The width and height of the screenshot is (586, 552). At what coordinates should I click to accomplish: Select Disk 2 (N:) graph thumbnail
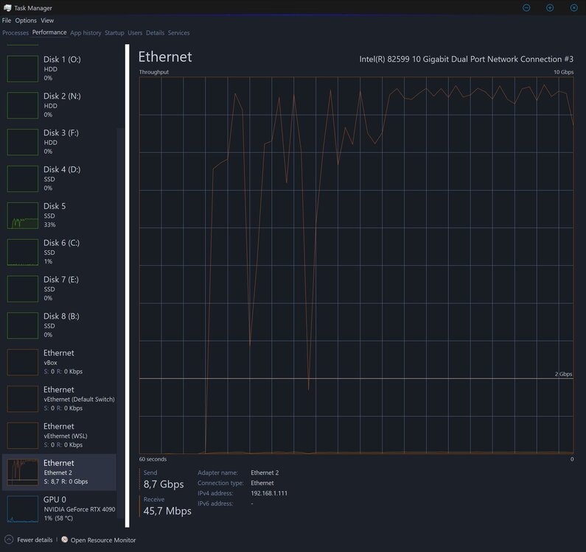pyautogui.click(x=23, y=105)
